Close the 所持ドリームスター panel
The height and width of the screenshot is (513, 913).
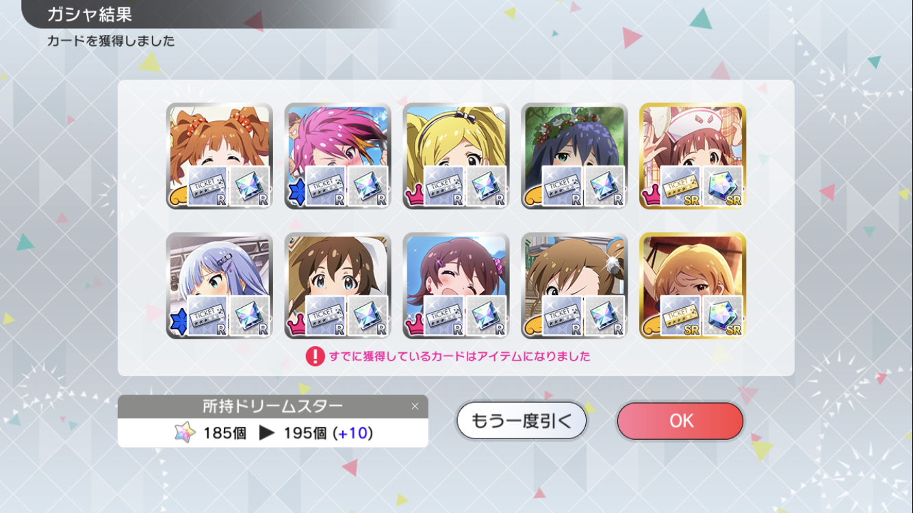tap(415, 406)
